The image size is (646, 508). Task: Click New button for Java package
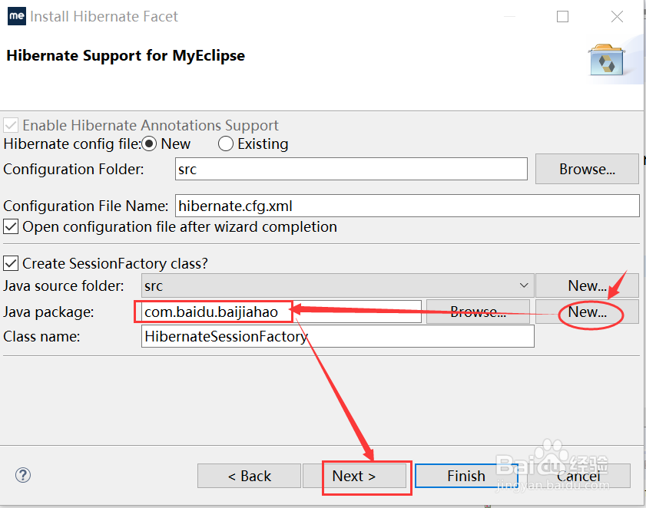[x=587, y=312]
